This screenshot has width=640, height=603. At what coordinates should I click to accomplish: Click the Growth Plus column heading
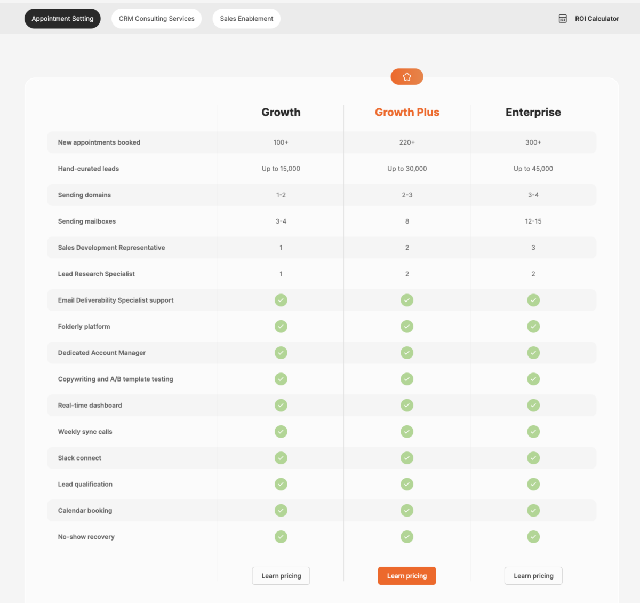pos(407,112)
